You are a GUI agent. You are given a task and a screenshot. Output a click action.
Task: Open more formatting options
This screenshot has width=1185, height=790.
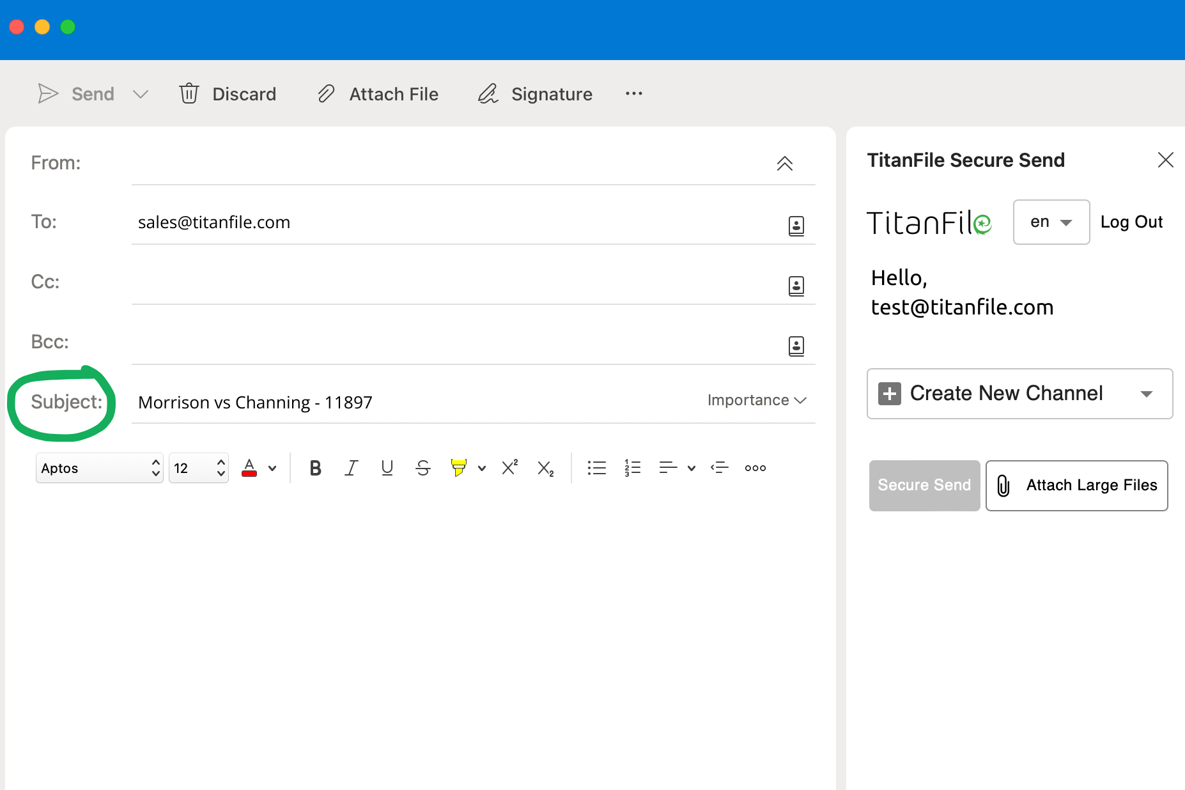[x=755, y=468]
